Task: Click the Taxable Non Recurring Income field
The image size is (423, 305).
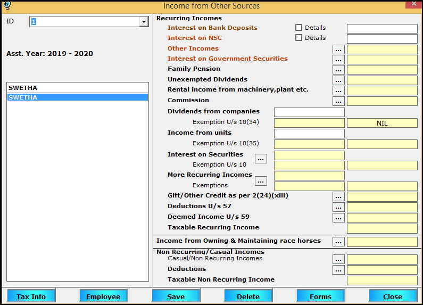Action: 382,281
